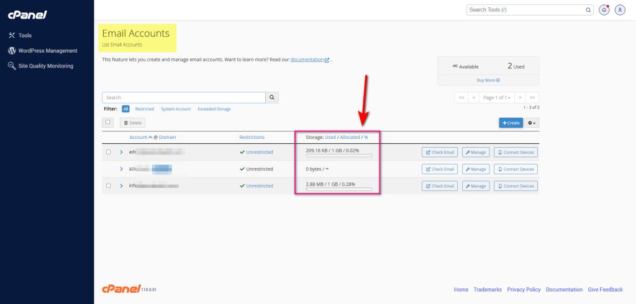
Task: Open Give Feedback footer link
Action: click(x=605, y=289)
